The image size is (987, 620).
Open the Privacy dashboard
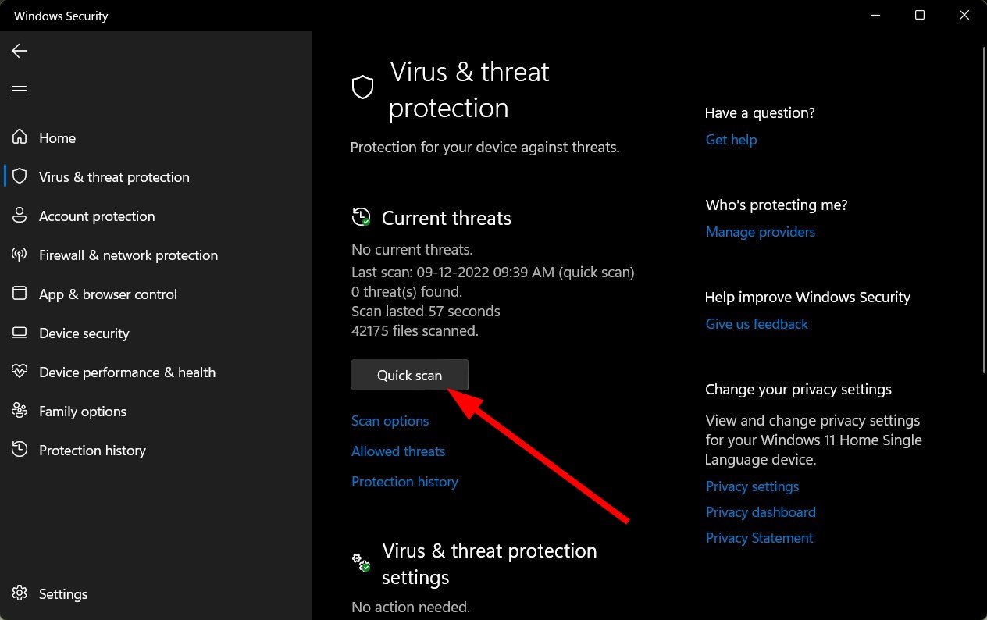(760, 511)
